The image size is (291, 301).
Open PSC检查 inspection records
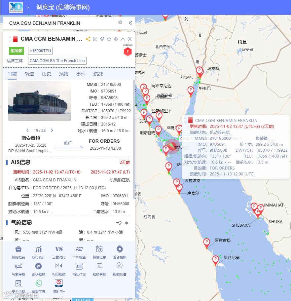point(79,252)
